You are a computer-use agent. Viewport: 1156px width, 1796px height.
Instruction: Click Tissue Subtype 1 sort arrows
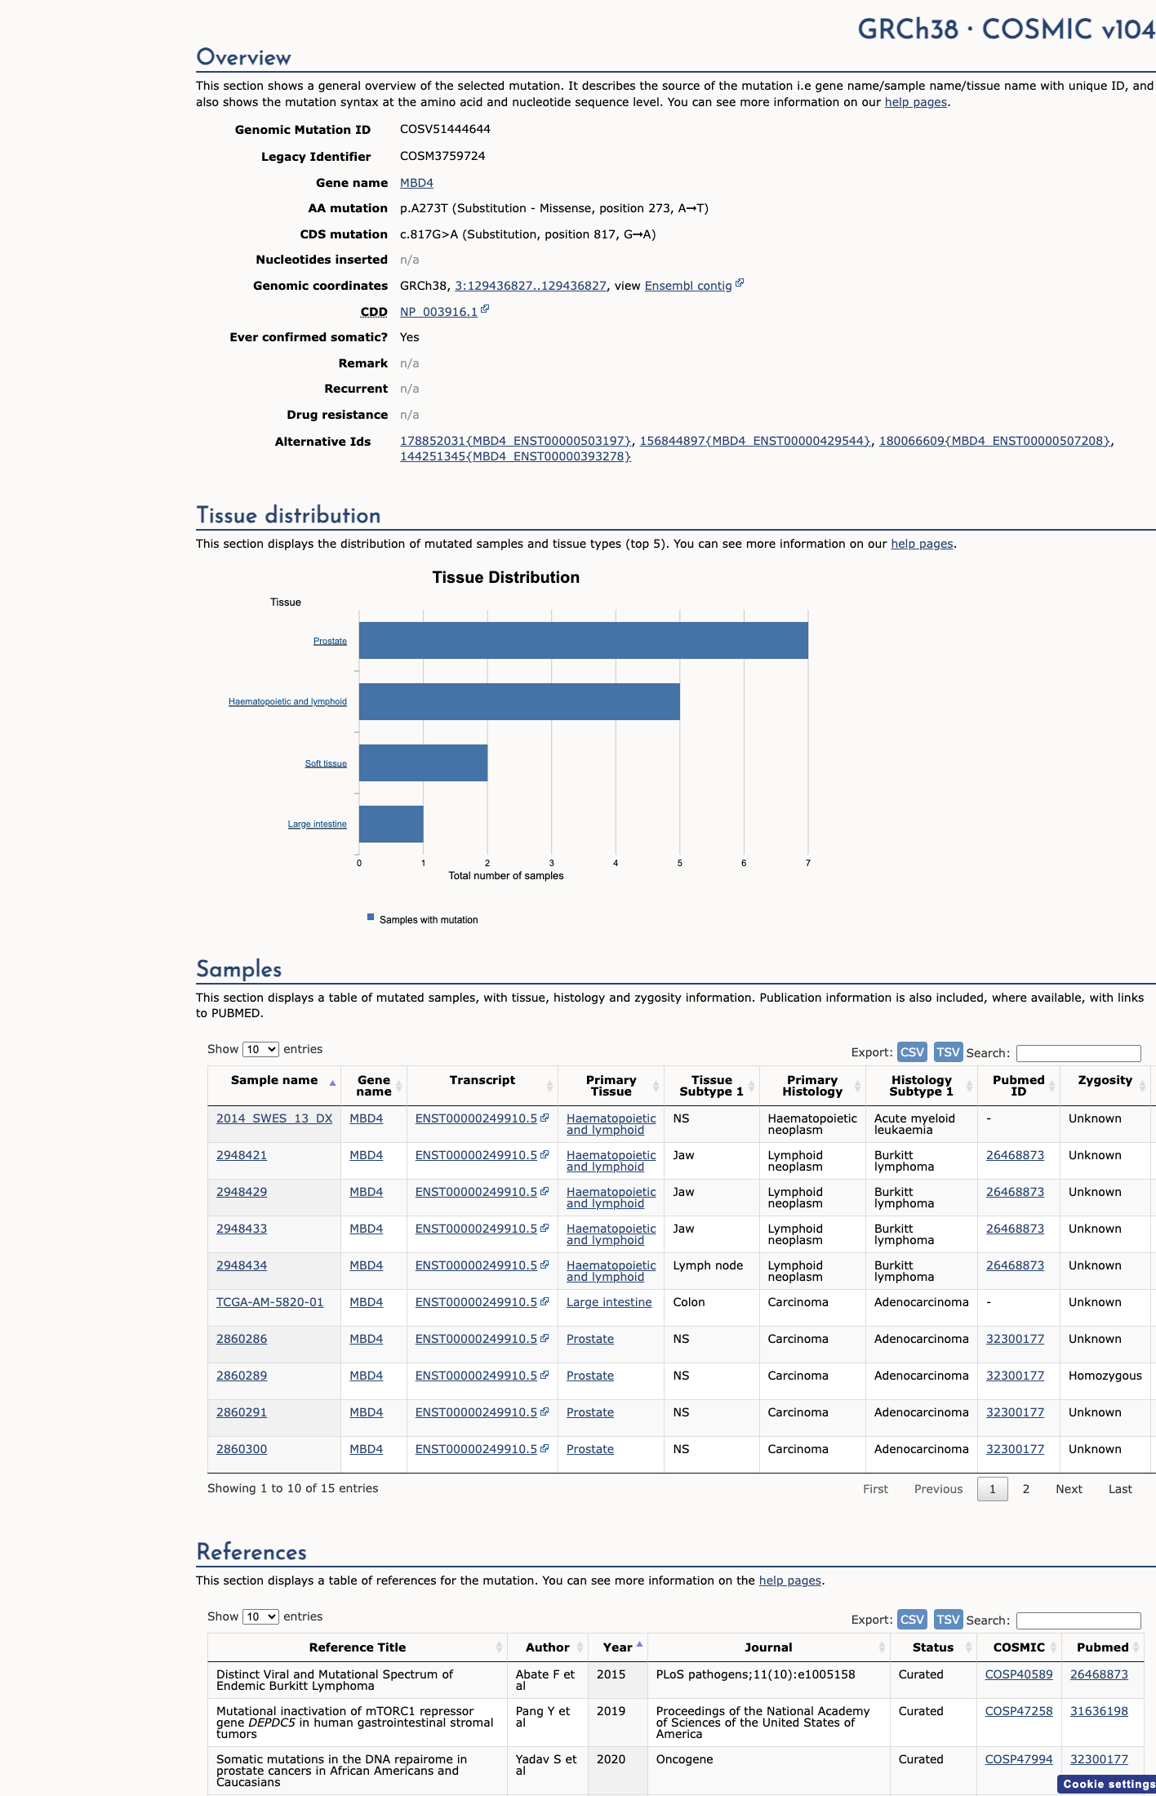(x=751, y=1087)
